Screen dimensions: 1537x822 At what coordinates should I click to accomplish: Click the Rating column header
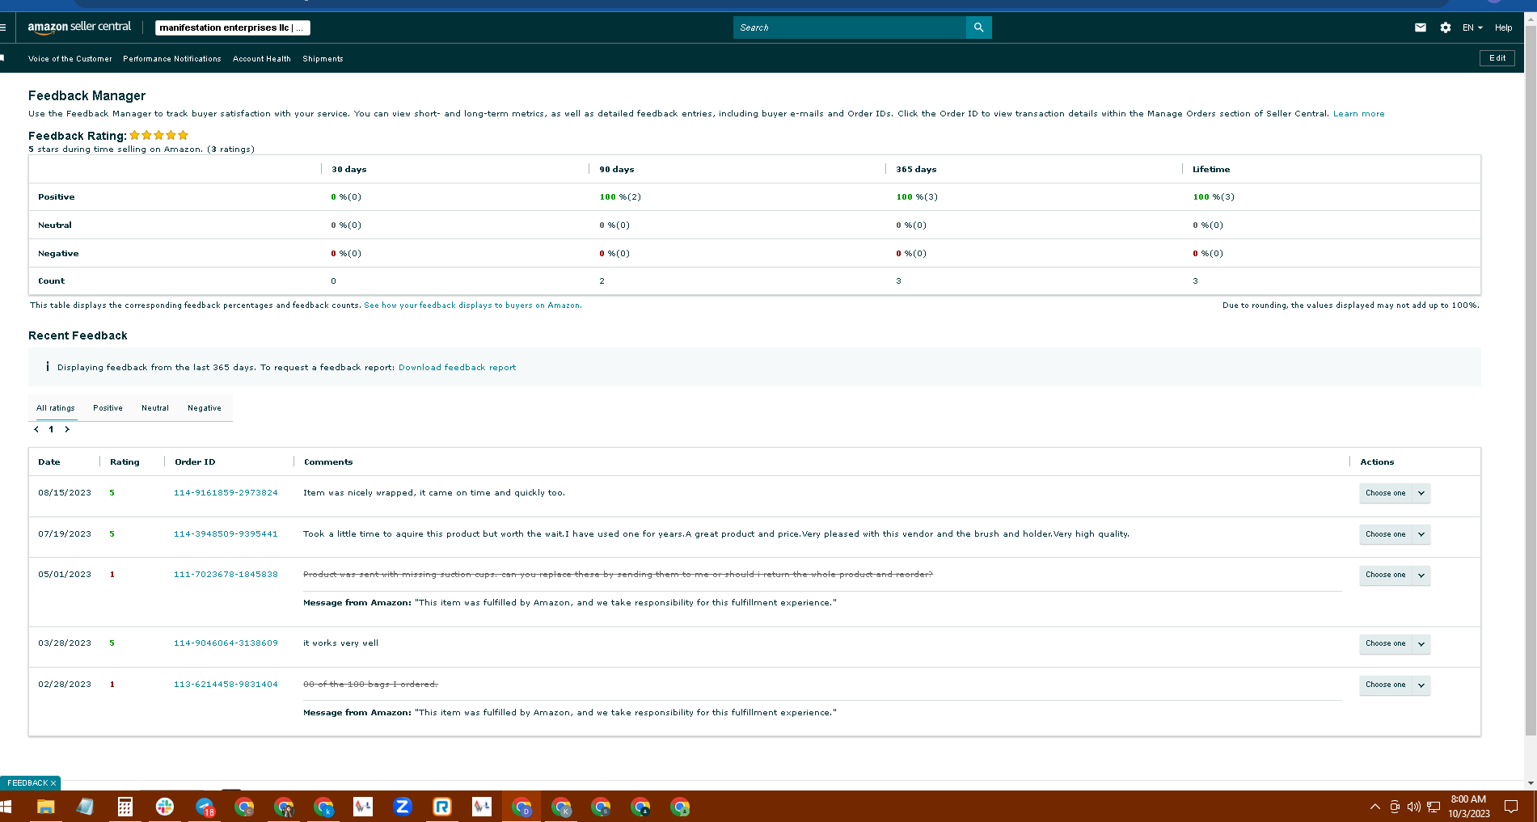(125, 462)
